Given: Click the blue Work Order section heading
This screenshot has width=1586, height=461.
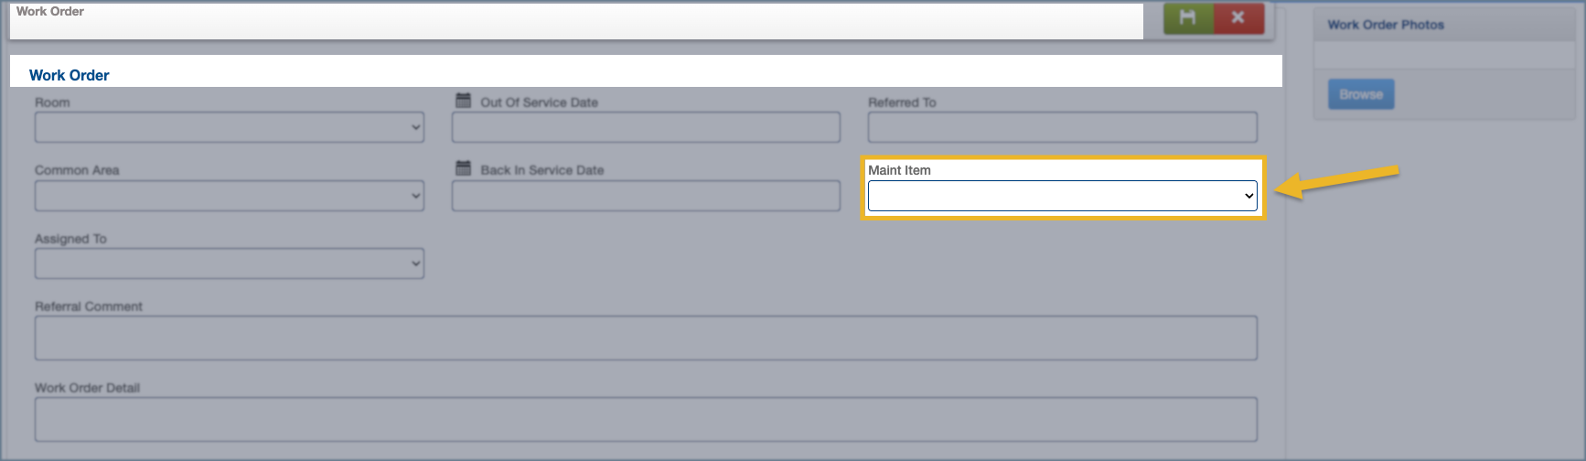Looking at the screenshot, I should point(70,75).
